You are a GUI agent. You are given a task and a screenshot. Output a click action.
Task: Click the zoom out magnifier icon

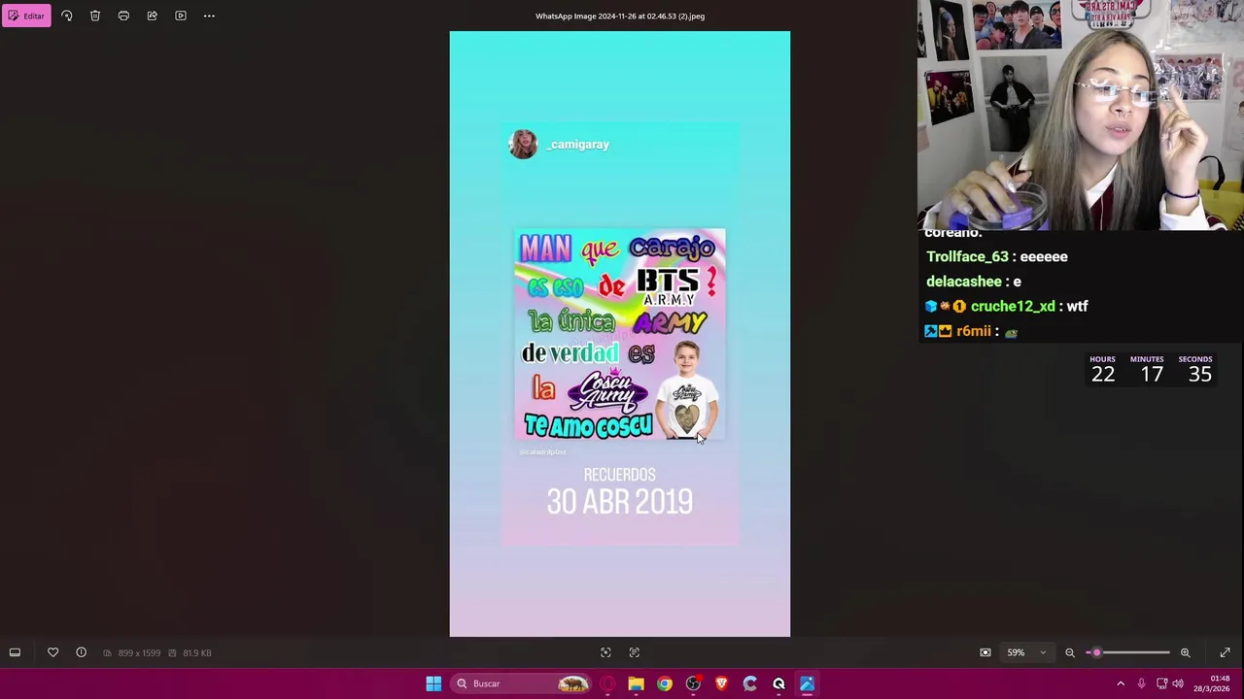point(1070,652)
